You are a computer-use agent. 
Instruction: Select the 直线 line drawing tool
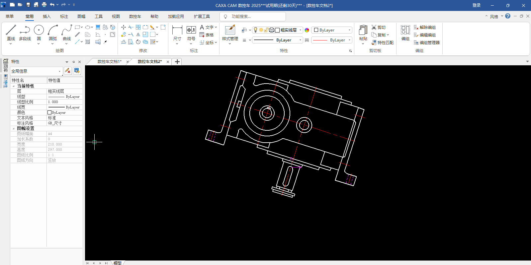point(11,31)
